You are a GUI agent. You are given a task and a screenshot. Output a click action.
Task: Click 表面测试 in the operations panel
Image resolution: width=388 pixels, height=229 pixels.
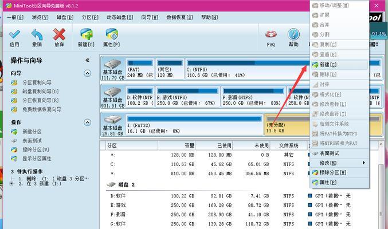[x=32, y=140]
